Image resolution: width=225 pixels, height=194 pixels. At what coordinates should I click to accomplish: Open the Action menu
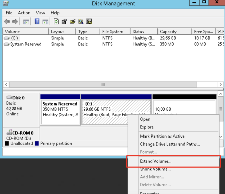(x=24, y=13)
